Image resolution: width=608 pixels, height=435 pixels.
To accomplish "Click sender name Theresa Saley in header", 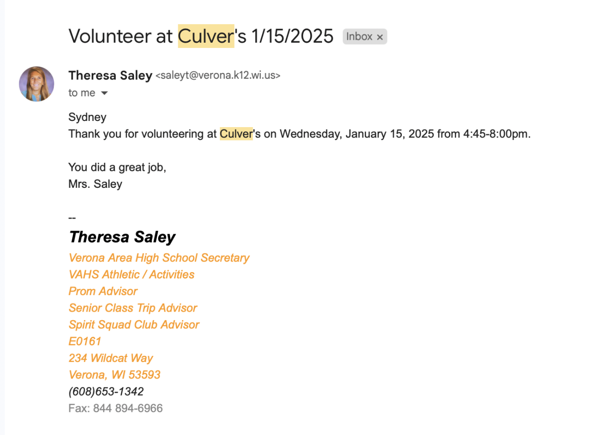I will 110,75.
